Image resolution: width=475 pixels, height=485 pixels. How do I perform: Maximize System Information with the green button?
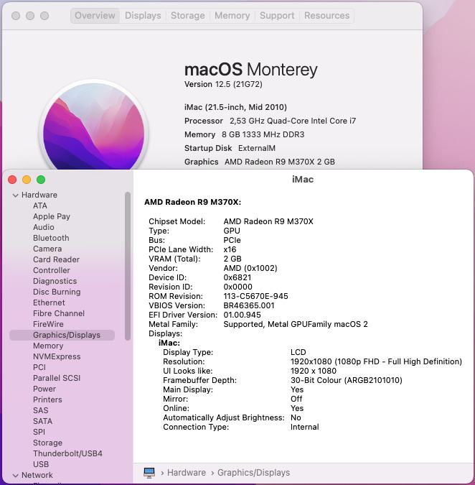[41, 180]
